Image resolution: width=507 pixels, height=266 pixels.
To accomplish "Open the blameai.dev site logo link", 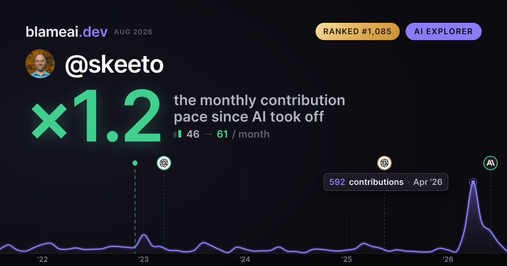I will [x=67, y=32].
